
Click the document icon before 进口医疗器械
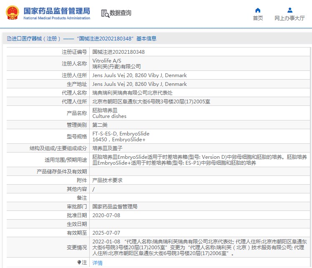point(9,39)
